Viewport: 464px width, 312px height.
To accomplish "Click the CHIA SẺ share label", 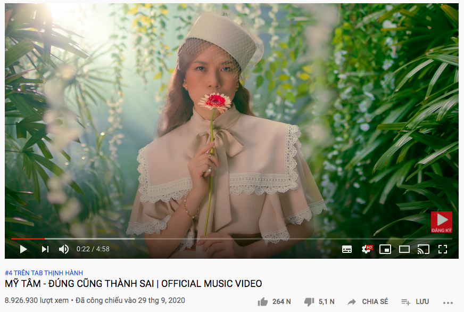I will (375, 302).
